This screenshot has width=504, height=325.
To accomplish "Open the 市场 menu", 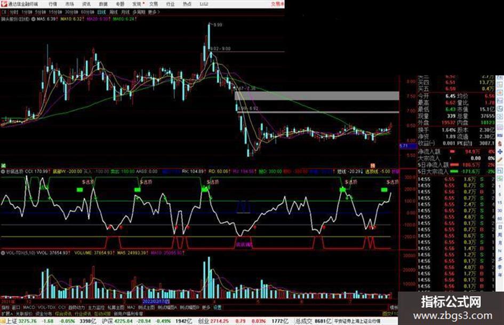I will 69,4.
